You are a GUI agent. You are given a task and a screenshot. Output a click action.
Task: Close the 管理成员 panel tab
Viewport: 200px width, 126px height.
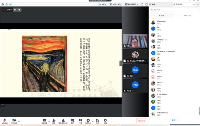click(x=195, y=4)
